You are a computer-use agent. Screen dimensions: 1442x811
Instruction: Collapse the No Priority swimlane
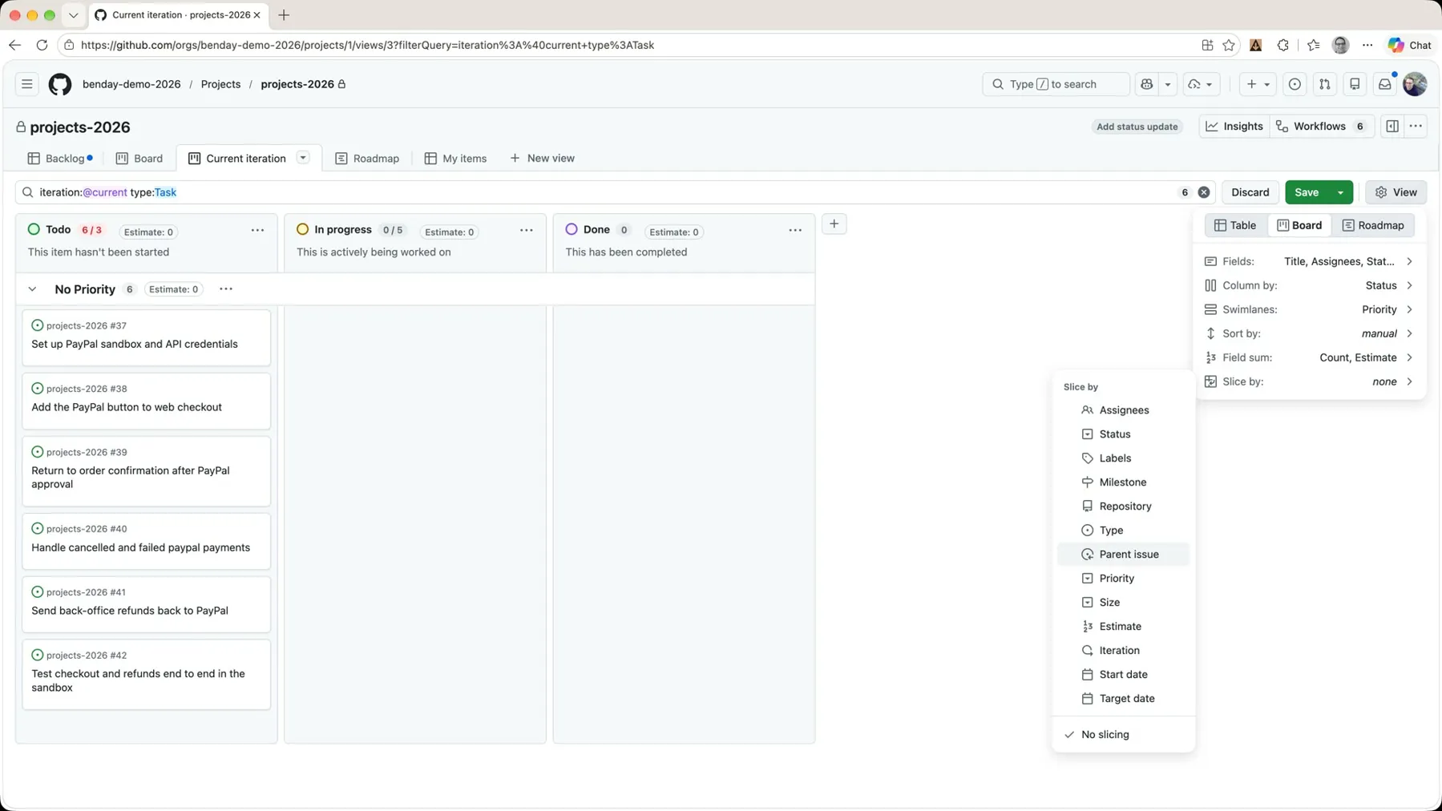point(32,289)
